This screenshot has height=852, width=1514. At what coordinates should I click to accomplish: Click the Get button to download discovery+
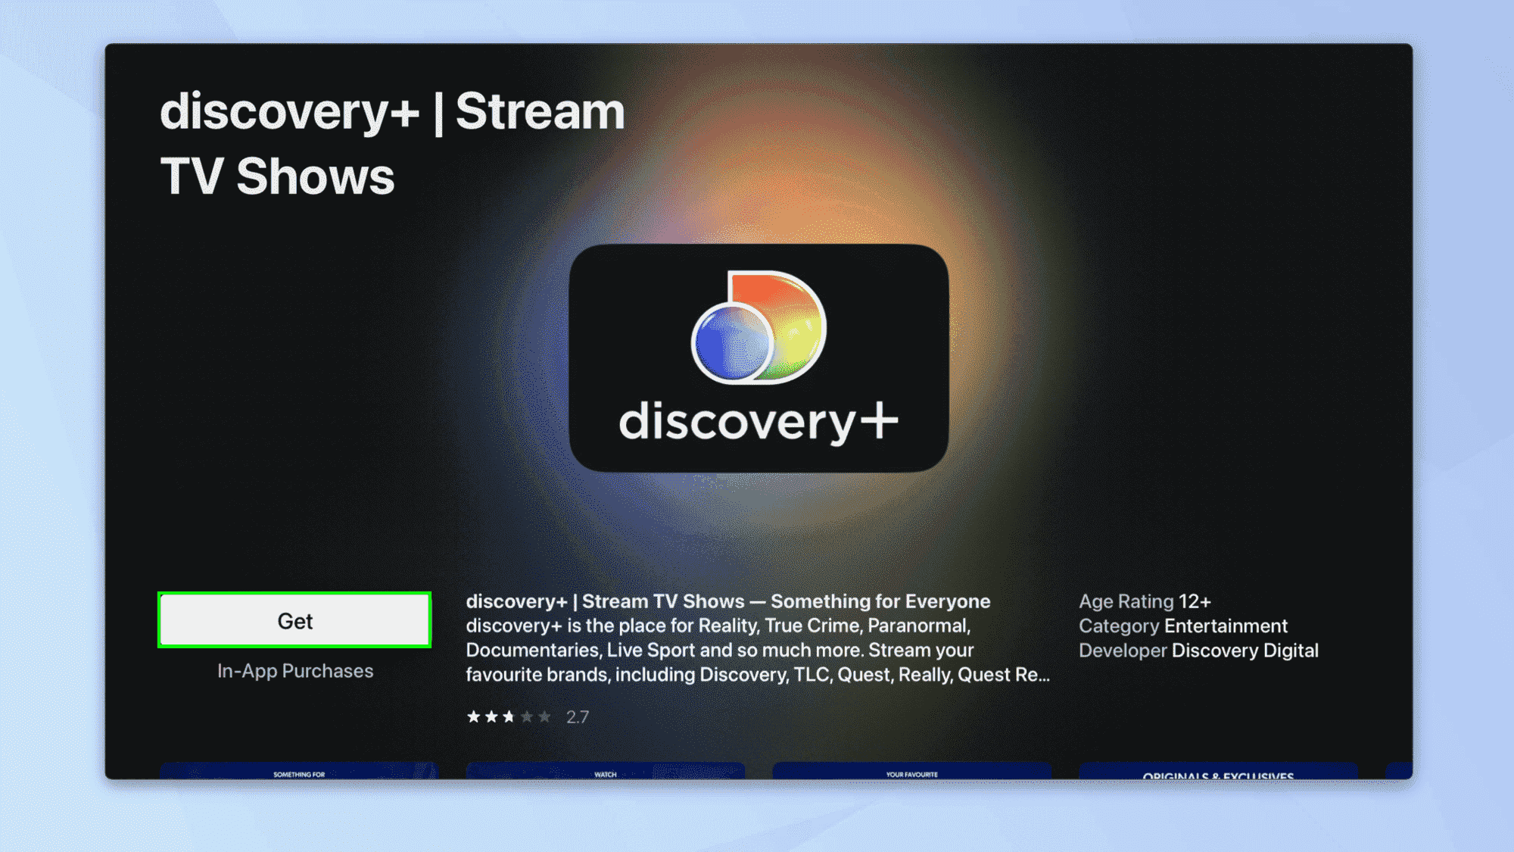pos(294,620)
